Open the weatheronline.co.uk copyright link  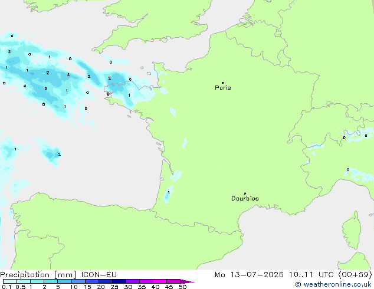(333, 284)
